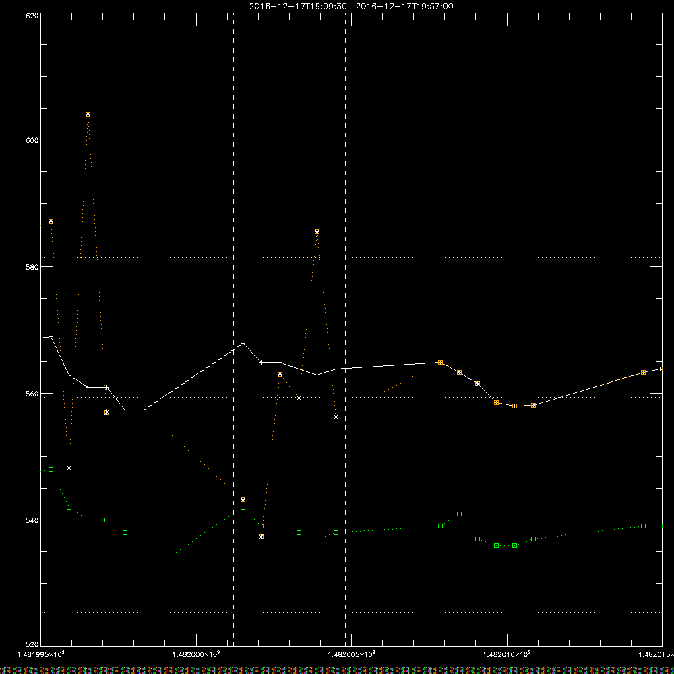Pick the orange marker dipping near 548
The image size is (674, 674).
click(69, 468)
